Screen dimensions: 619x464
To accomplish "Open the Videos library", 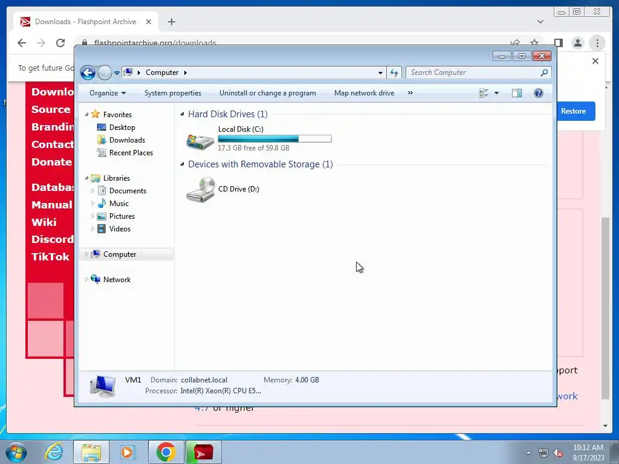I will (x=120, y=229).
